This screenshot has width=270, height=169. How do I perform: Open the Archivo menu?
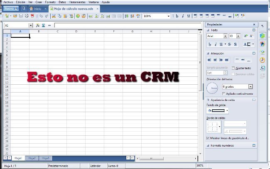pos(8,2)
